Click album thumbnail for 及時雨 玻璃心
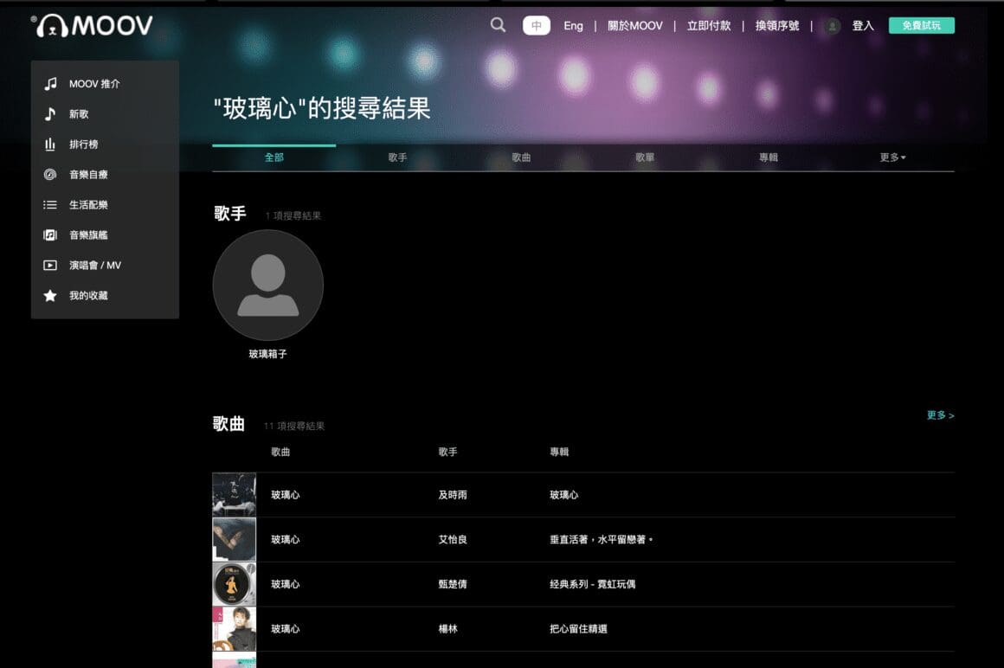Image resolution: width=1004 pixels, height=668 pixels. 235,495
